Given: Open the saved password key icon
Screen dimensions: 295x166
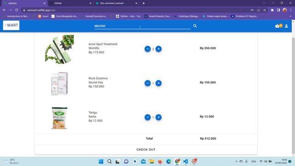Looking at the screenshot, I should pos(252,10).
